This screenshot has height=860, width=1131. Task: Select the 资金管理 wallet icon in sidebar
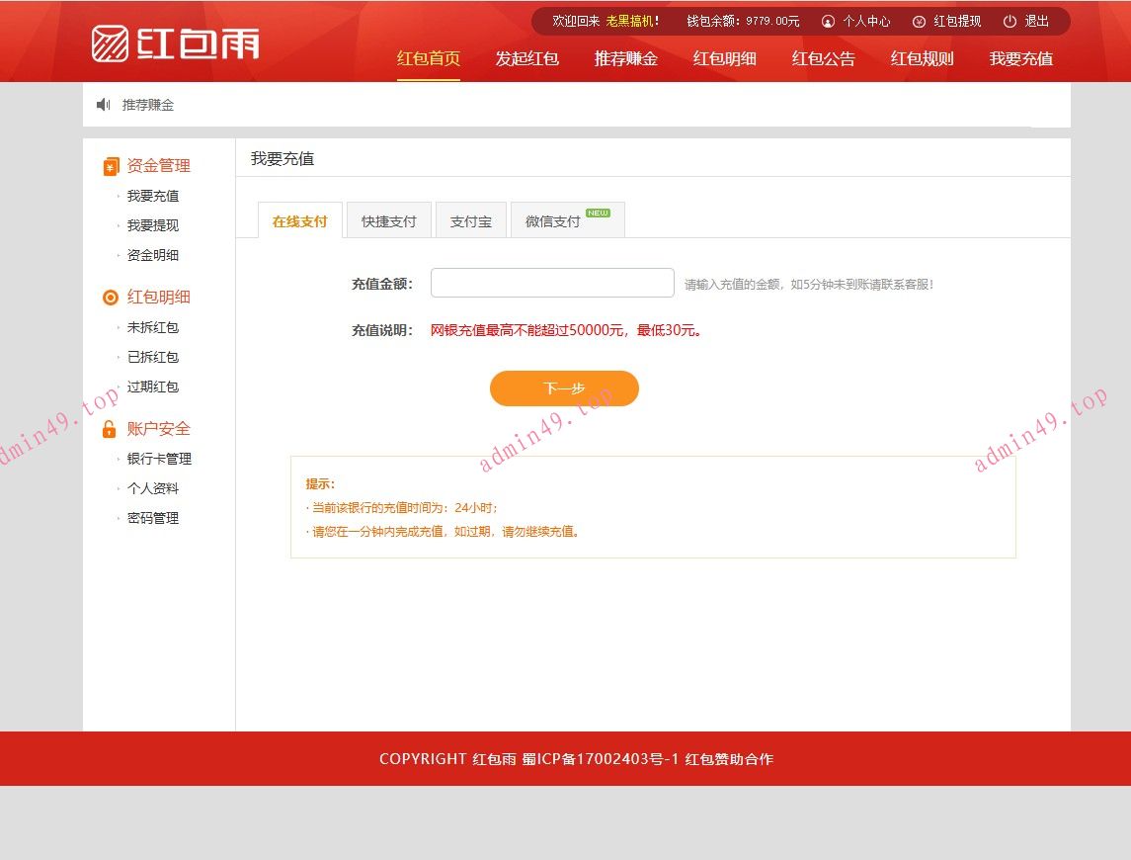coord(110,165)
